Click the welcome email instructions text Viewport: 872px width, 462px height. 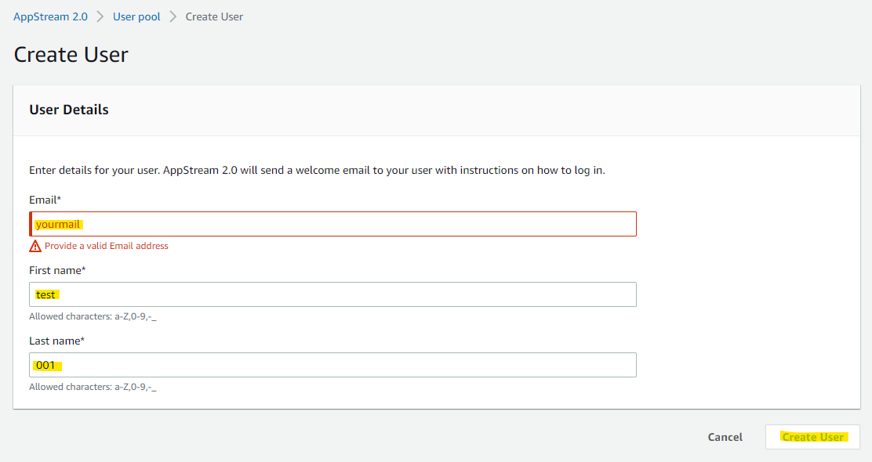317,170
